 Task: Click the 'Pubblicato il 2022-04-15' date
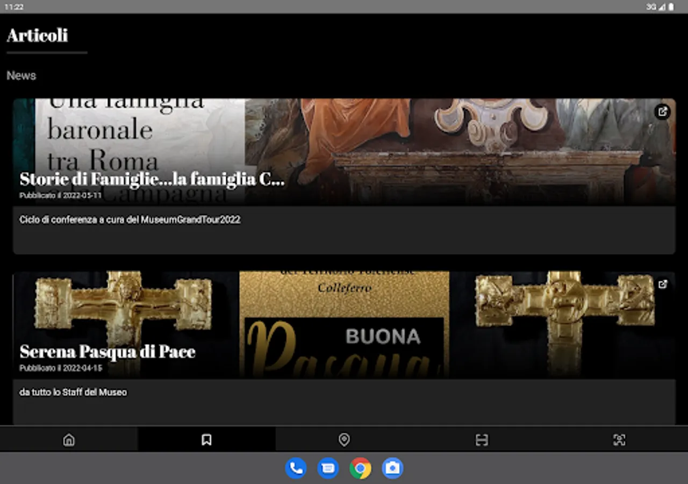coord(61,368)
